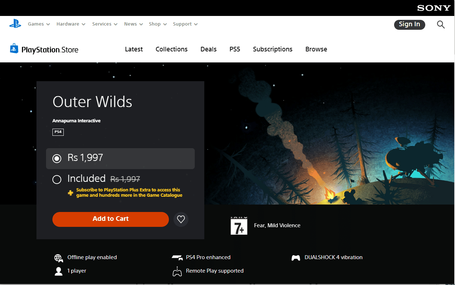Screen dimensions: 455x285
Task: Add Outer Wilds to wishlist heart
Action: 181,219
